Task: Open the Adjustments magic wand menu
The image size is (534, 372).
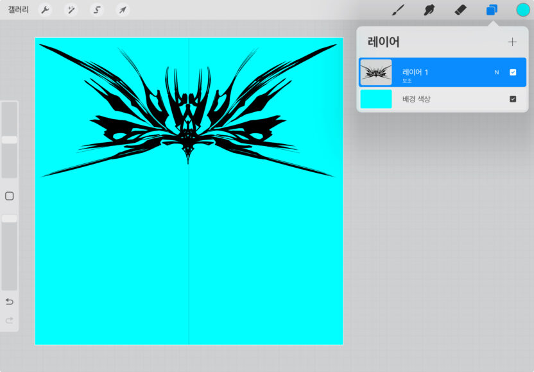Action: click(x=71, y=10)
